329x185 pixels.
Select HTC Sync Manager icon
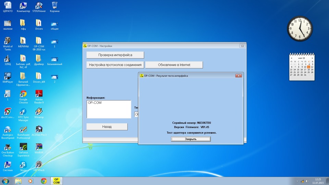23,115
